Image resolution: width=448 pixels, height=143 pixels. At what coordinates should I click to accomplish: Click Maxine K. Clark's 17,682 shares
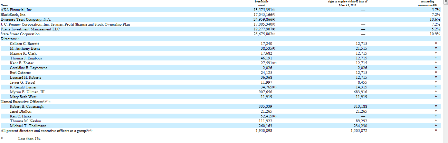click(266, 54)
